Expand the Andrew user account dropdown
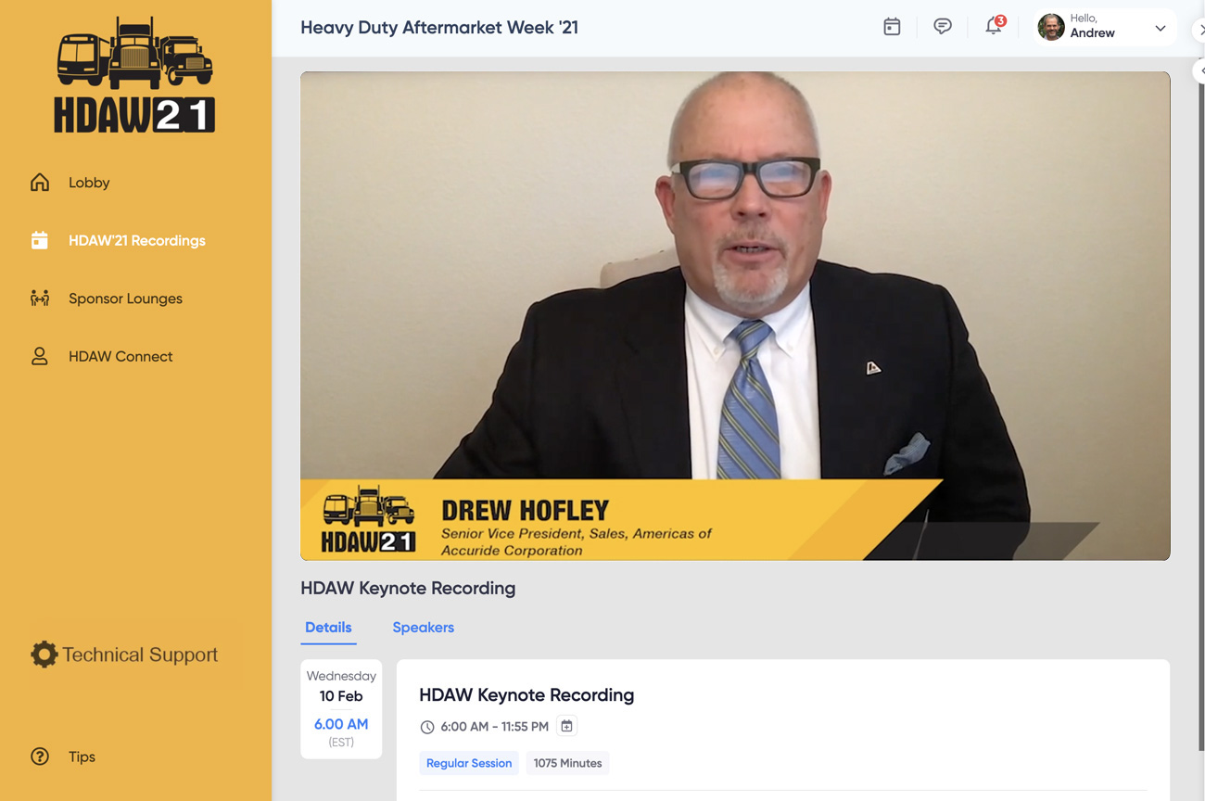This screenshot has height=801, width=1205. tap(1160, 28)
